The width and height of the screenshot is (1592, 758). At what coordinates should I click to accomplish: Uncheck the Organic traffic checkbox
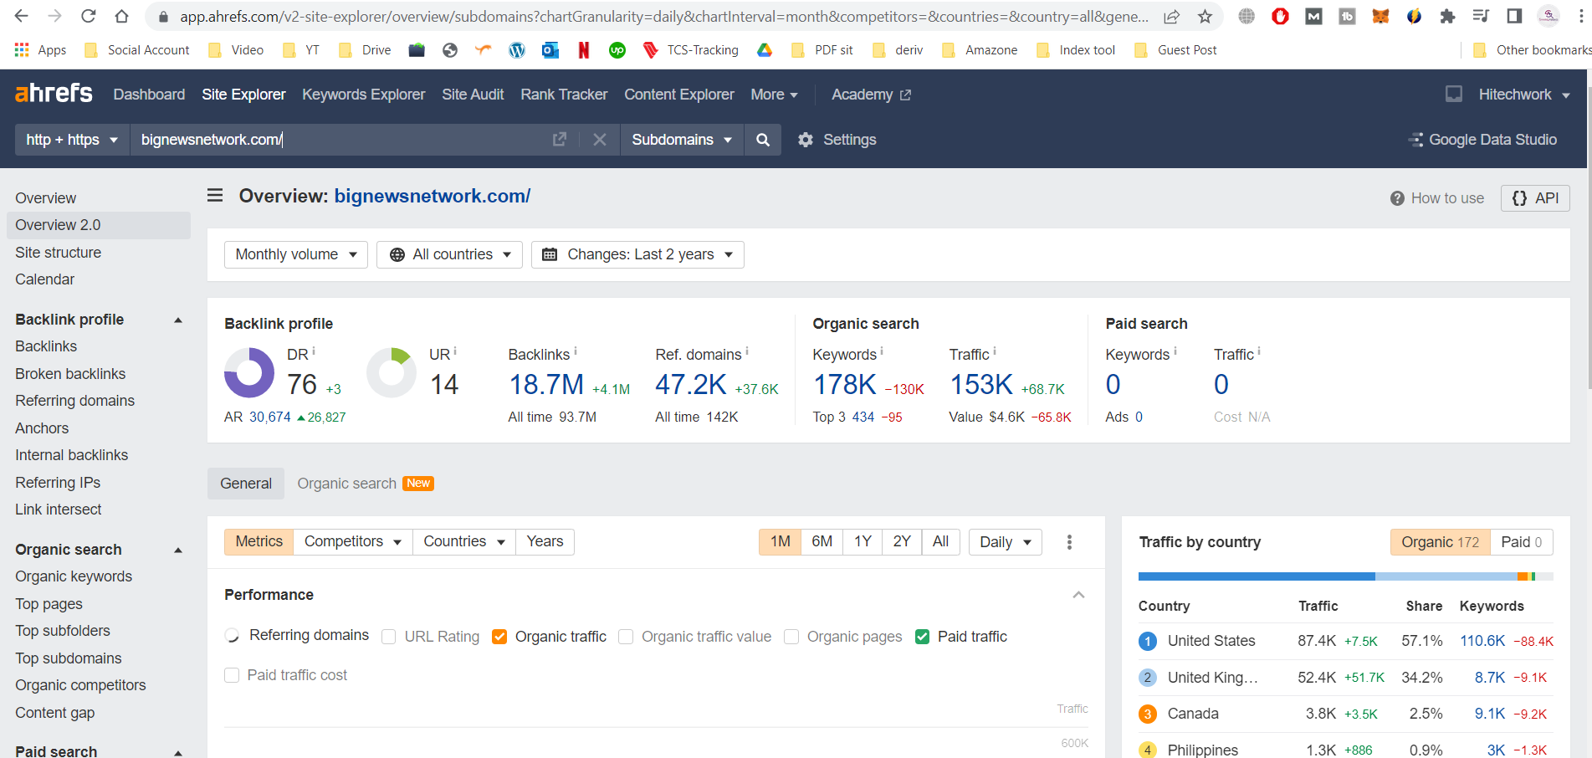pyautogui.click(x=499, y=637)
